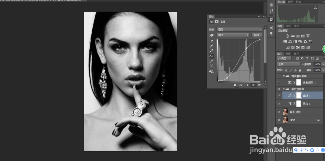
Task: Add a Black & White adjustment
Action: tap(295, 42)
